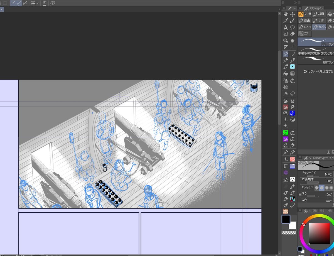Screen dimensions: 334x256
Task: Click the import sub tool icon
Action: pyautogui.click(x=328, y=152)
